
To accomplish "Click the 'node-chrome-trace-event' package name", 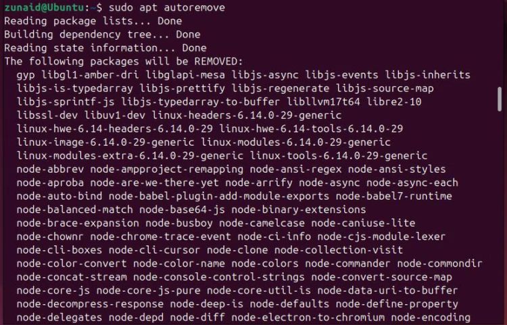I will pos(161,236).
